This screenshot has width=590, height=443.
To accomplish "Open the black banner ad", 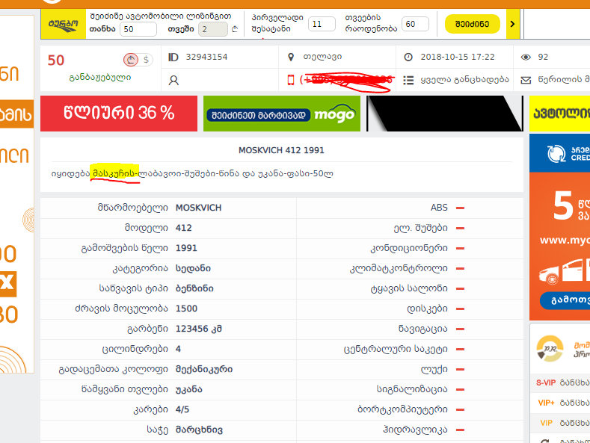I will coord(445,114).
